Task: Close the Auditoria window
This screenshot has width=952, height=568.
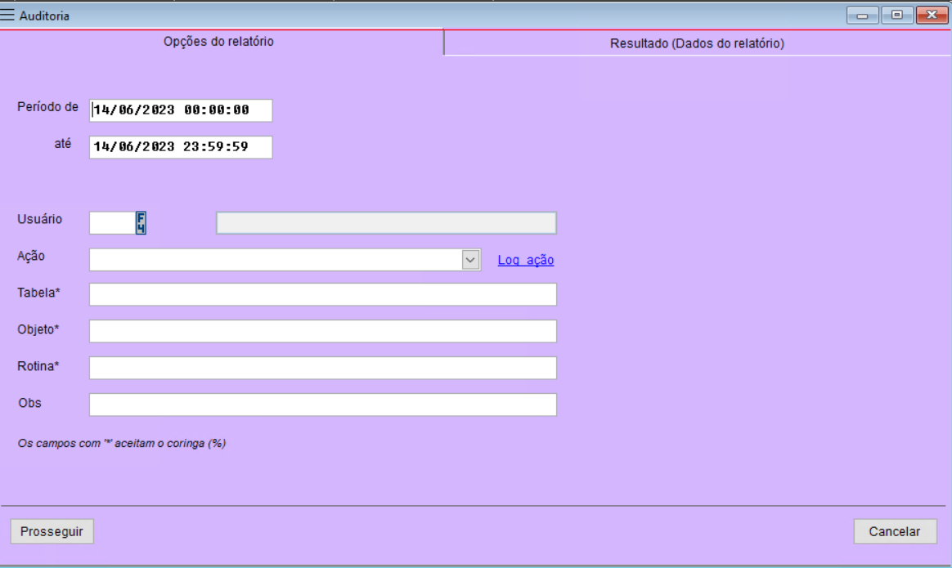Action: (x=927, y=16)
